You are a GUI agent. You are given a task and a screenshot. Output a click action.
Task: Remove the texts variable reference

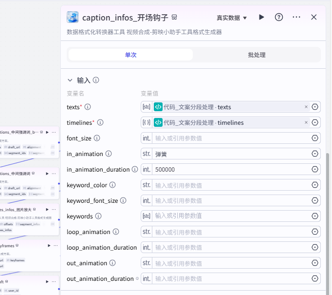pyautogui.click(x=306, y=107)
